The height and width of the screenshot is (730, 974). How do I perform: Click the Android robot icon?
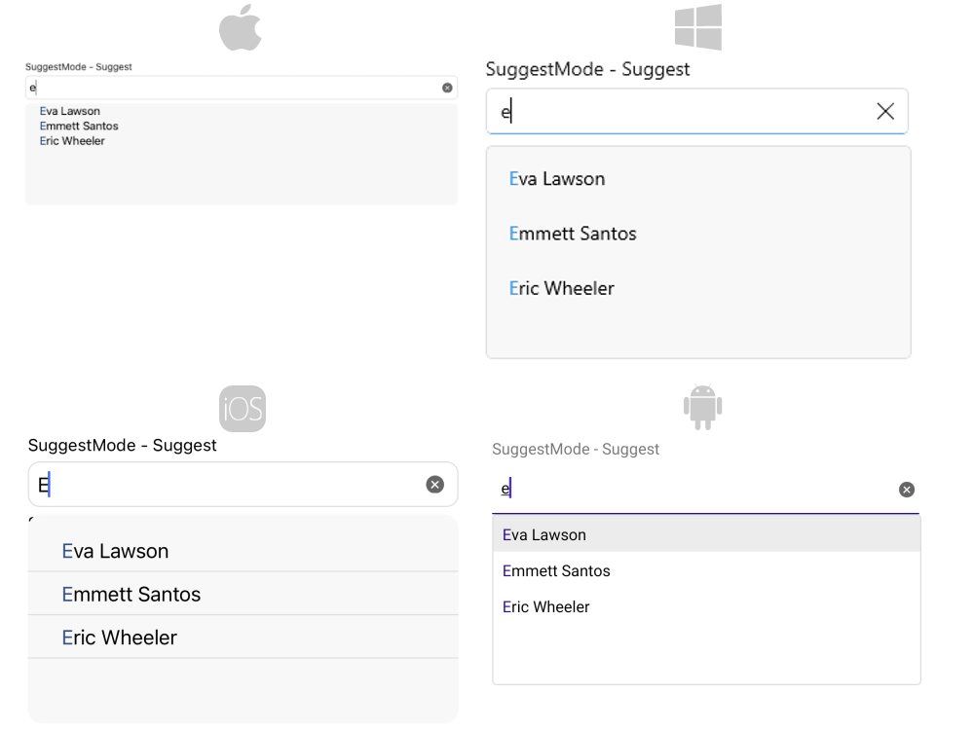(703, 406)
